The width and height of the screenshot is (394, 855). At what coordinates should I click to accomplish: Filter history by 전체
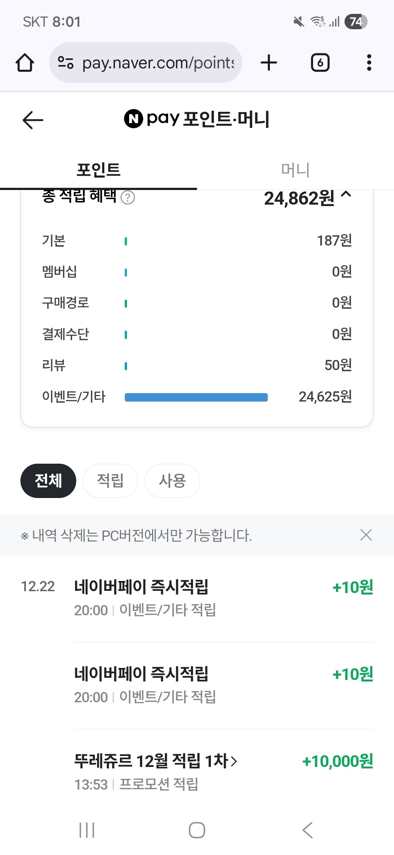(48, 480)
